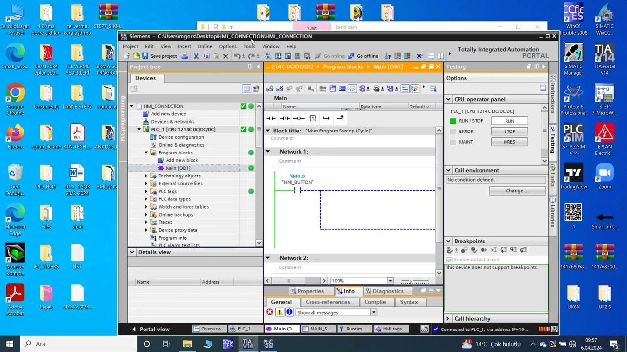Collapse the HMI_CONNECTION project node
Screen dimensions: 627x352
click(x=131, y=106)
